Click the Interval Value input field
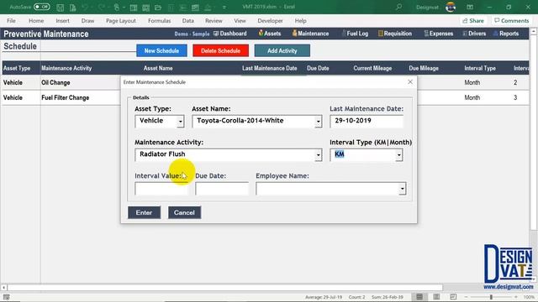The width and height of the screenshot is (538, 302). [161, 189]
